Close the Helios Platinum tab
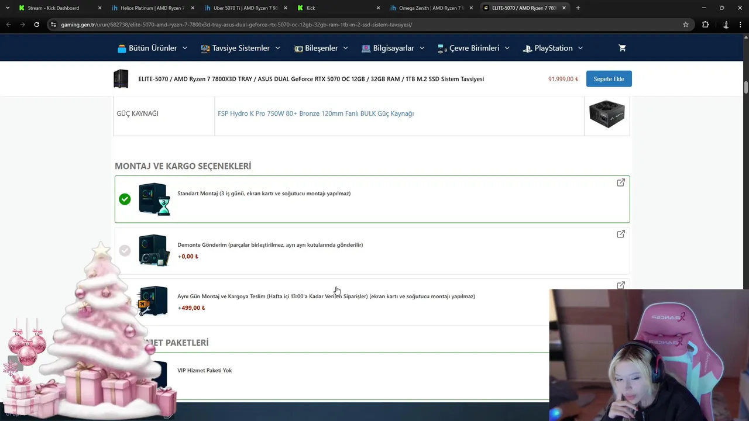 (x=193, y=8)
